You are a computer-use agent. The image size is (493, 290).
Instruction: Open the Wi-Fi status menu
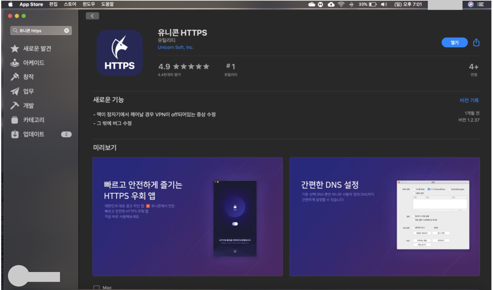coord(341,4)
